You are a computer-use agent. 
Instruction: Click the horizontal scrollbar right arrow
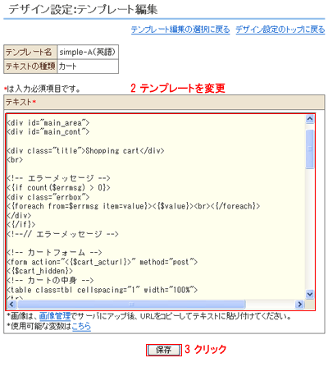(300, 304)
